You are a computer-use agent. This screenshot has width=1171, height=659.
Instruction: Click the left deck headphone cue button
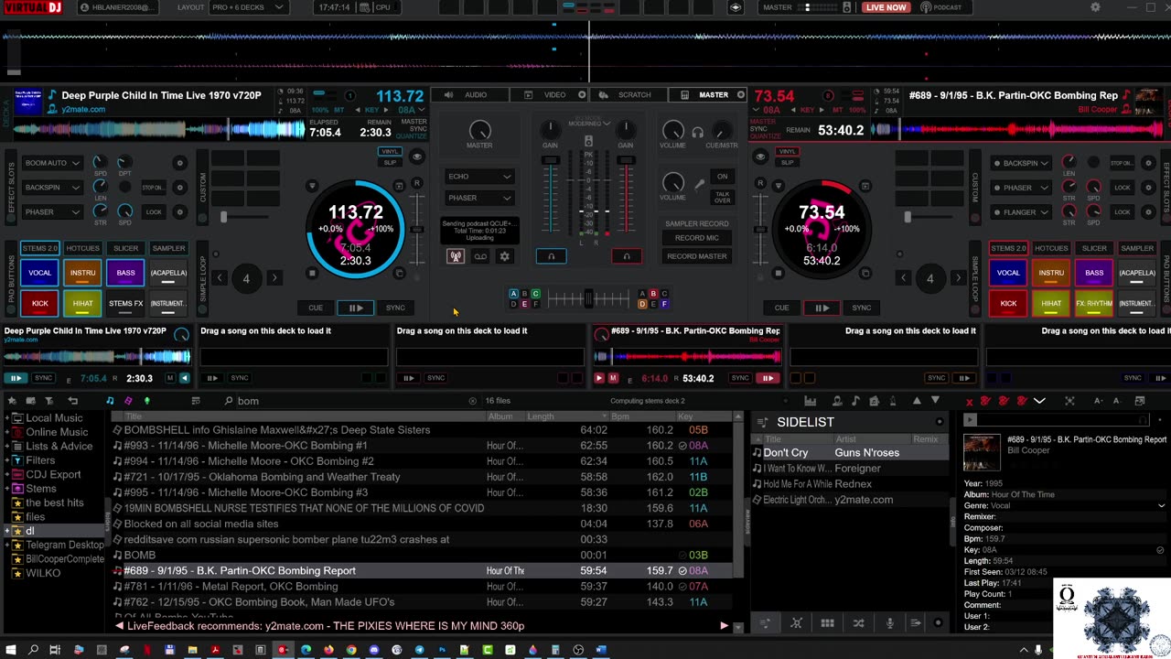click(551, 256)
